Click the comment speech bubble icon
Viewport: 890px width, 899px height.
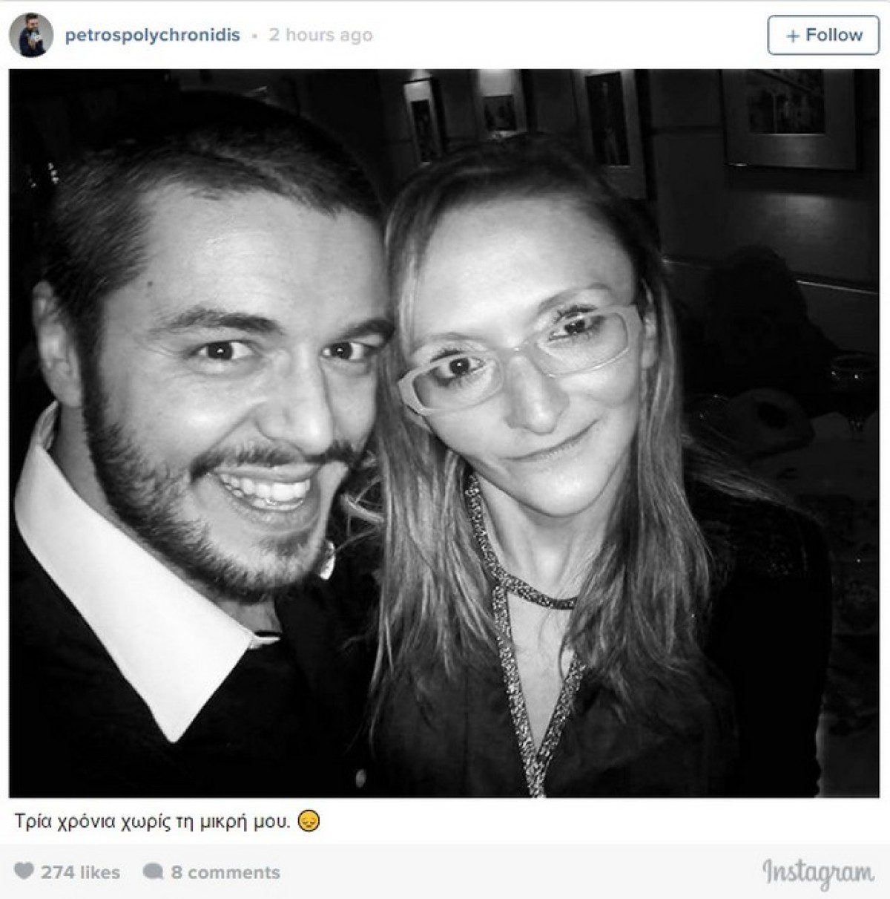point(153,872)
